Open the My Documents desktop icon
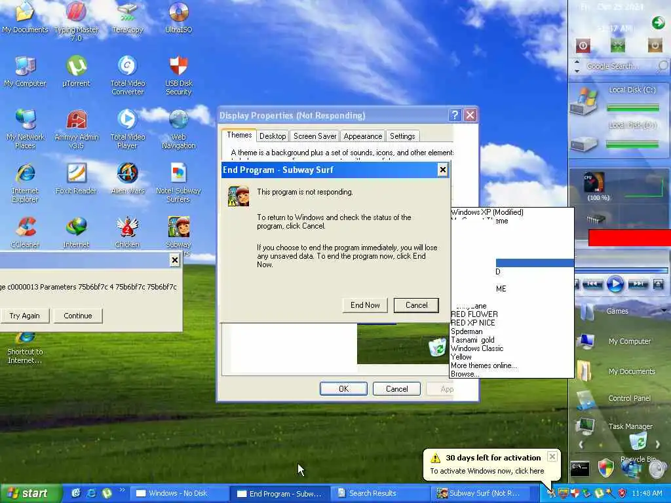671x503 pixels. 25,17
